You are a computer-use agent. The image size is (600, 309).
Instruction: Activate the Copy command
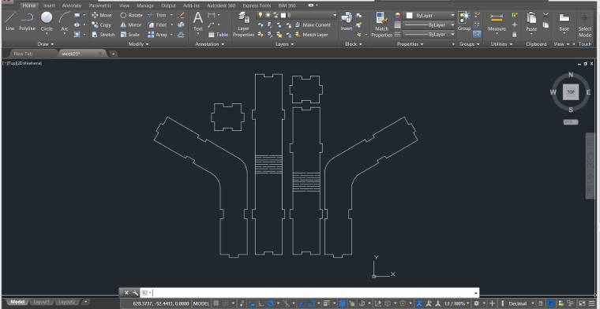[102, 24]
